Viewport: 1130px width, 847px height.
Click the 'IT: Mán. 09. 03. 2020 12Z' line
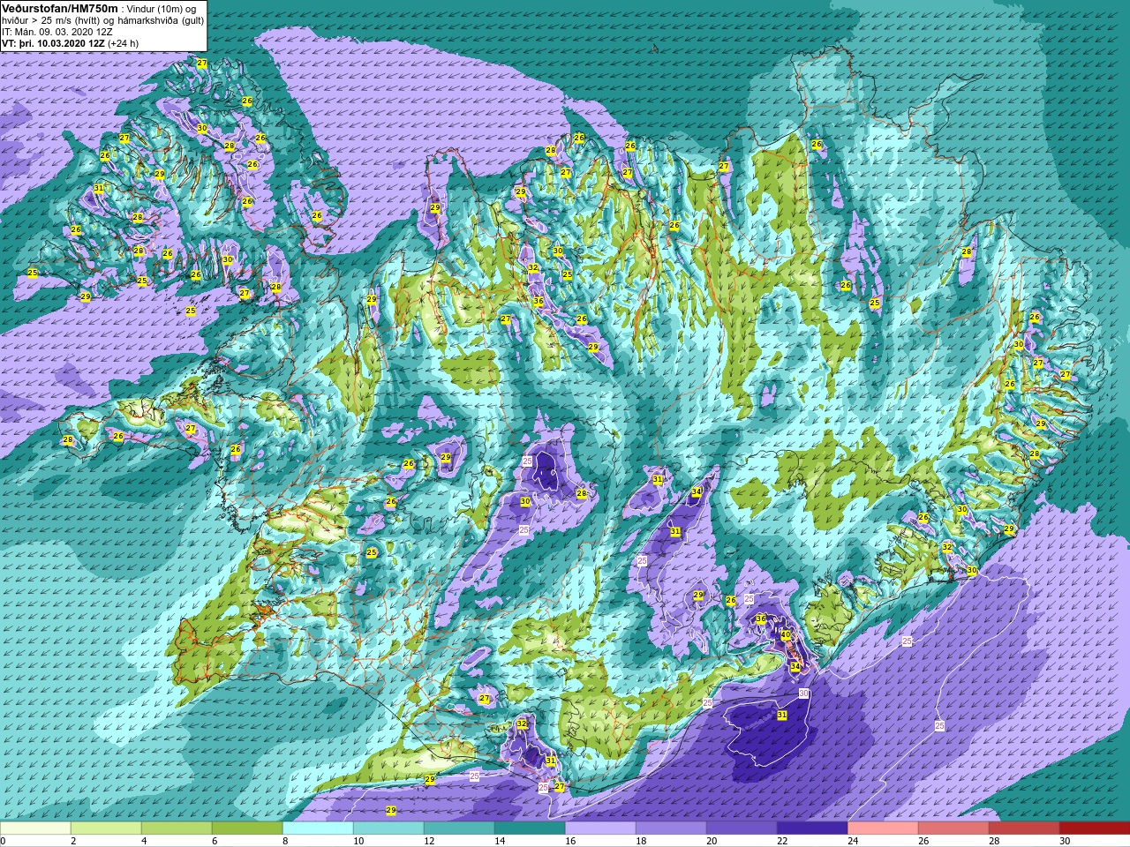(56, 31)
